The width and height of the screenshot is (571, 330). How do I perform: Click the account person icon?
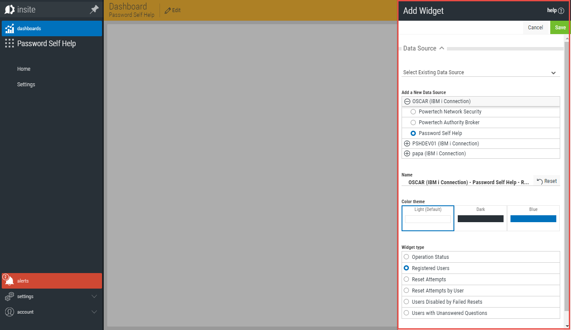tap(10, 312)
